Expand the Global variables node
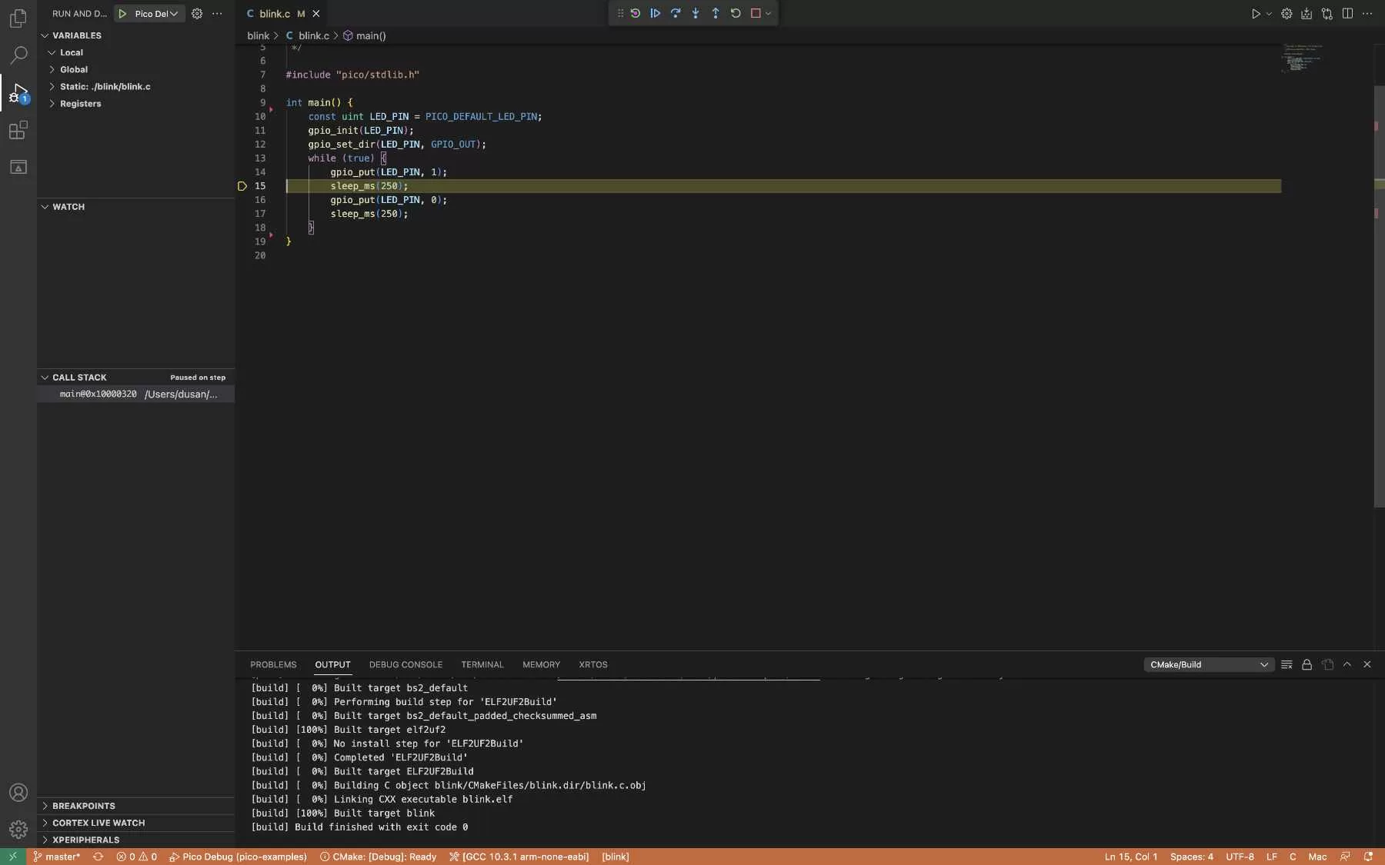 [74, 69]
